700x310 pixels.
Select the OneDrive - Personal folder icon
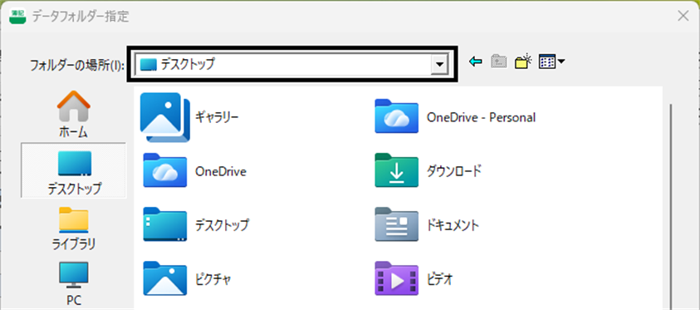click(x=396, y=116)
